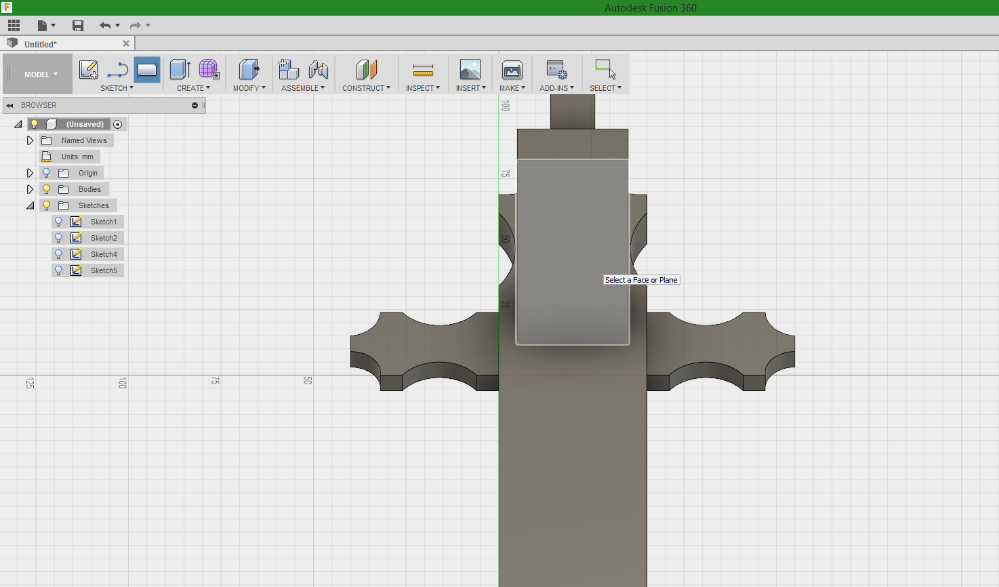Select the highlighted front face of the model
This screenshot has height=587, width=999.
pyautogui.click(x=573, y=252)
